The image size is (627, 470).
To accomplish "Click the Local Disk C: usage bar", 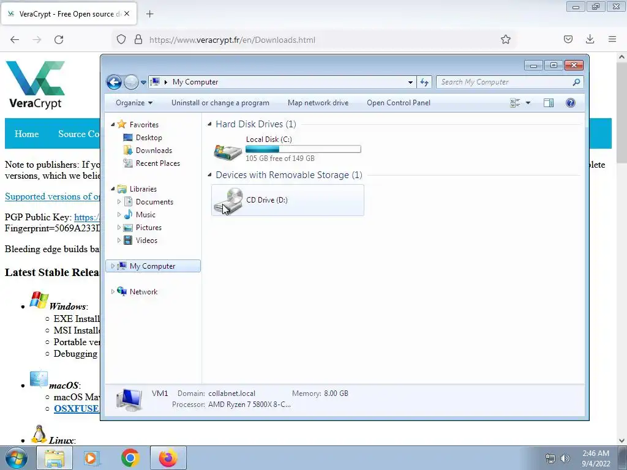I will pyautogui.click(x=303, y=149).
